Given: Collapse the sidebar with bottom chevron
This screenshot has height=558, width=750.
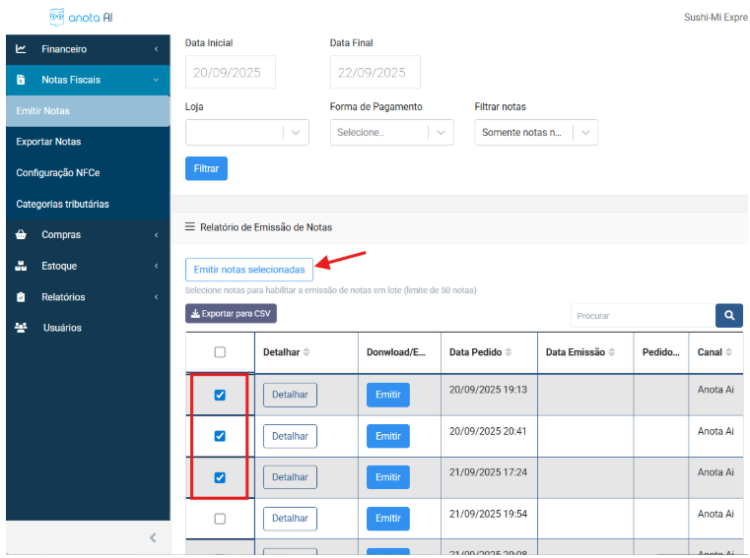Looking at the screenshot, I should 153,537.
